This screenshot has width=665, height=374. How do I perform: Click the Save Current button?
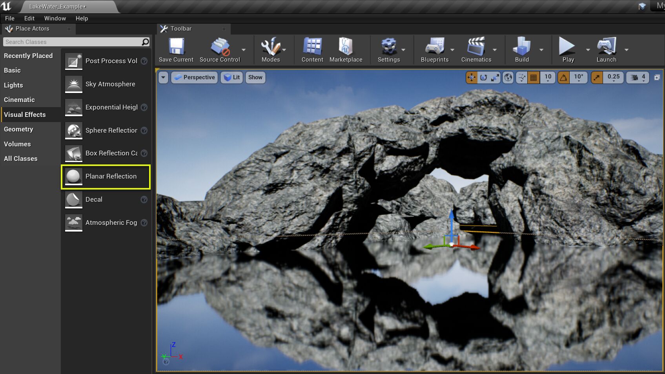click(x=176, y=49)
